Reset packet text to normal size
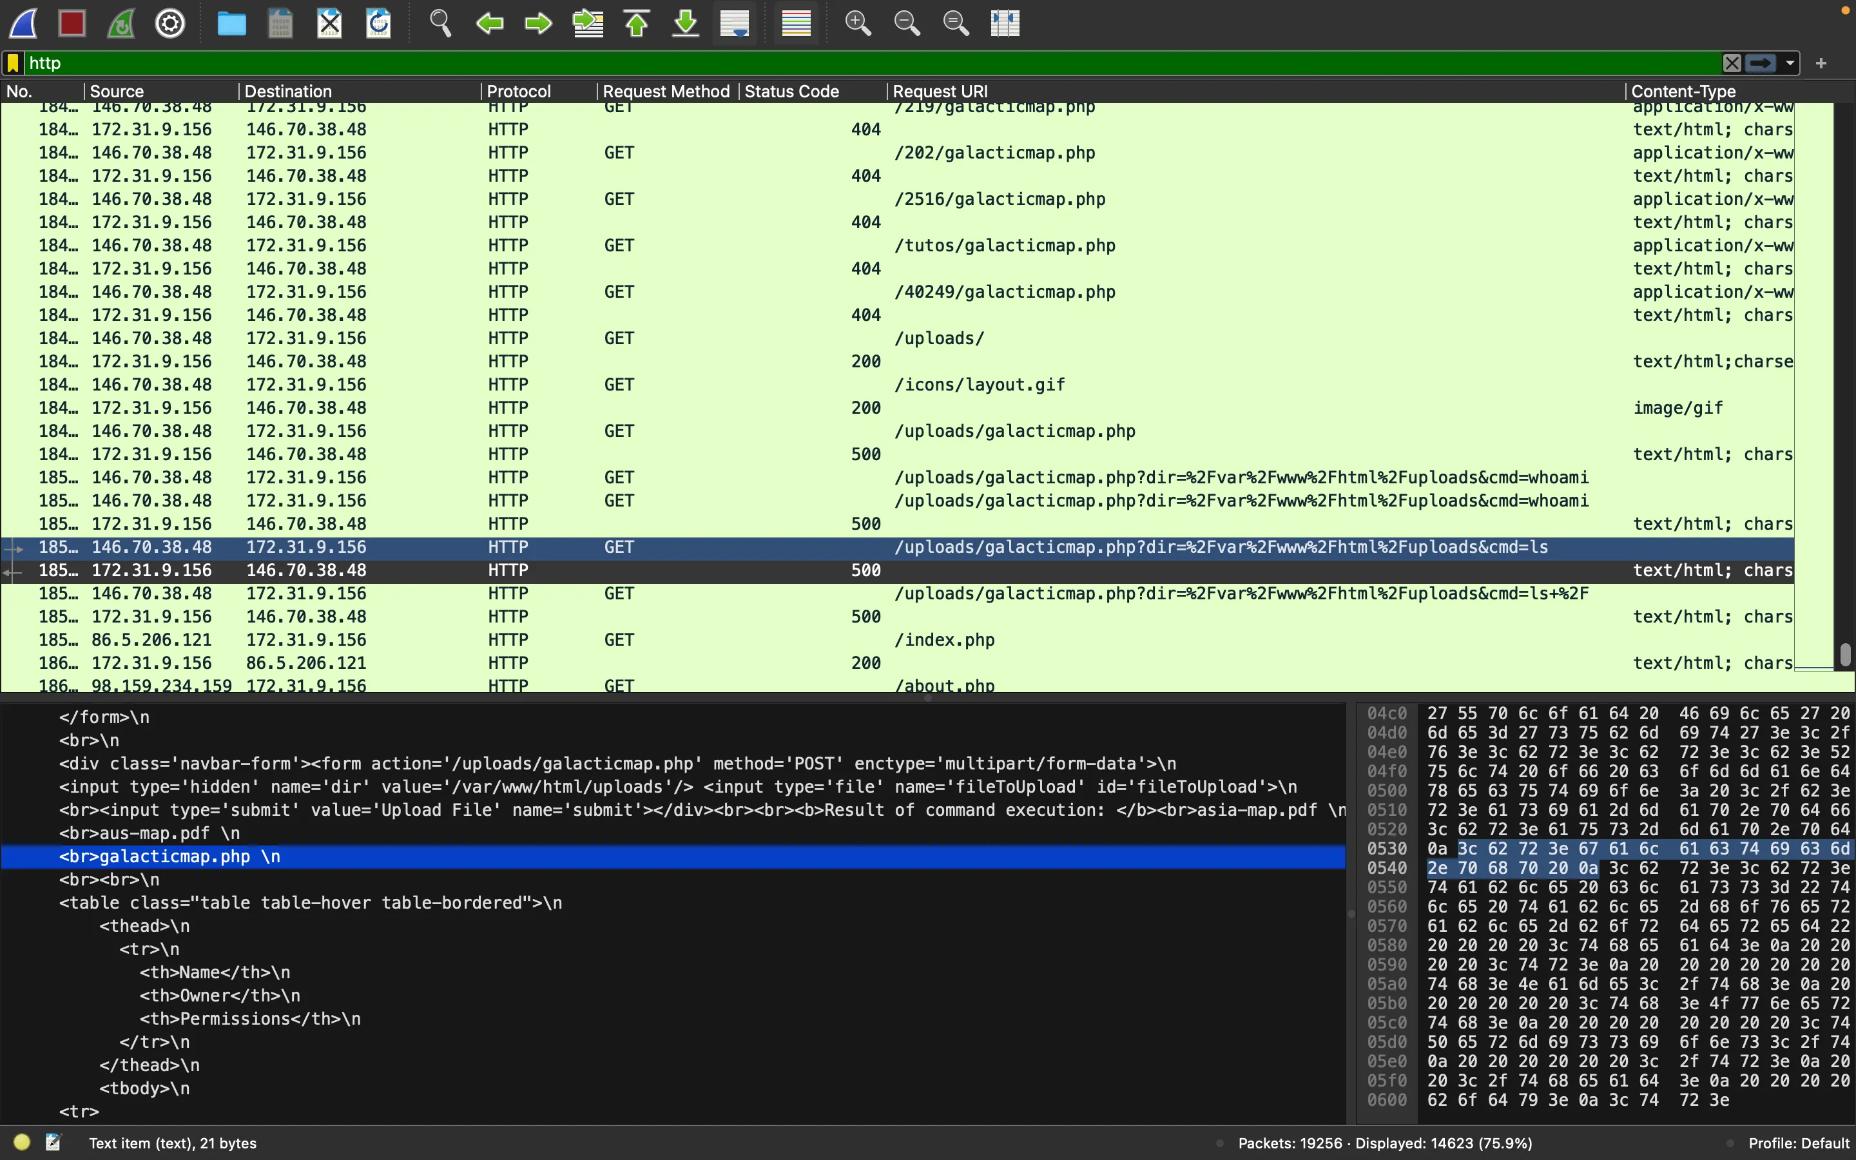Viewport: 1856px width, 1160px height. coord(956,23)
